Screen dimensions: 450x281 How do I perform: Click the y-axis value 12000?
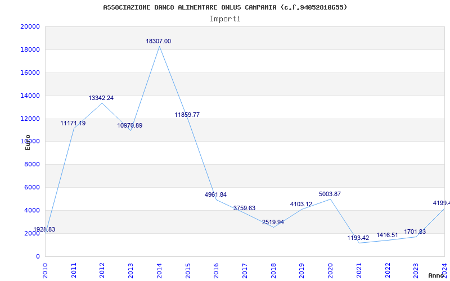pyautogui.click(x=30, y=119)
